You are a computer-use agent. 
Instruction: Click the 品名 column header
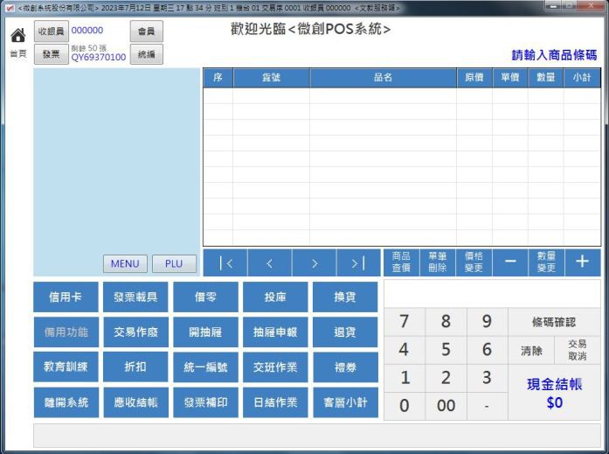(x=383, y=78)
